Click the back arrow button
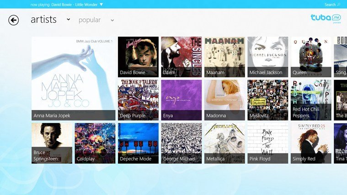The width and height of the screenshot is (347, 195). [14, 20]
